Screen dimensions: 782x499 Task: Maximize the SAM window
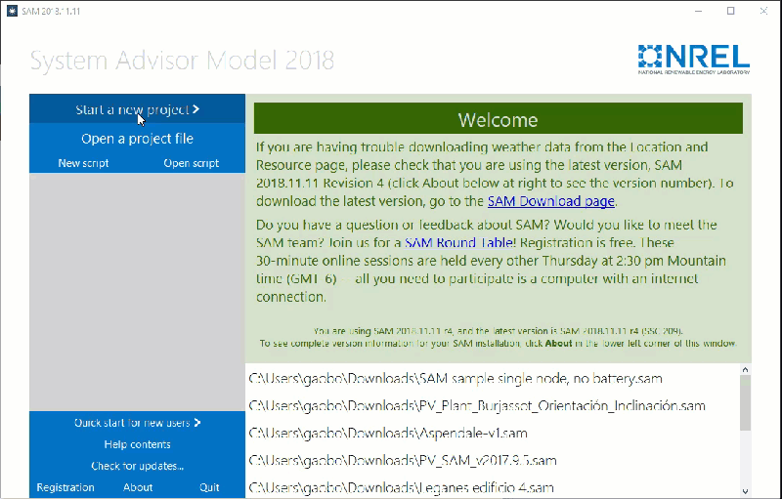[730, 11]
